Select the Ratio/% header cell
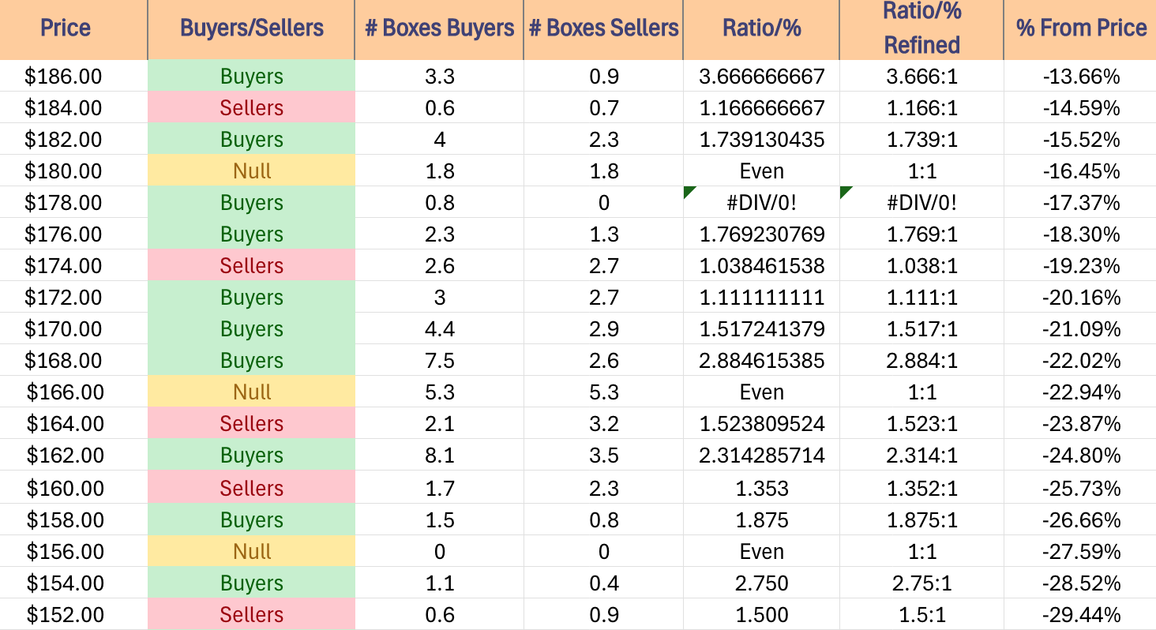Viewport: 1156px width, 630px height. coord(761,29)
